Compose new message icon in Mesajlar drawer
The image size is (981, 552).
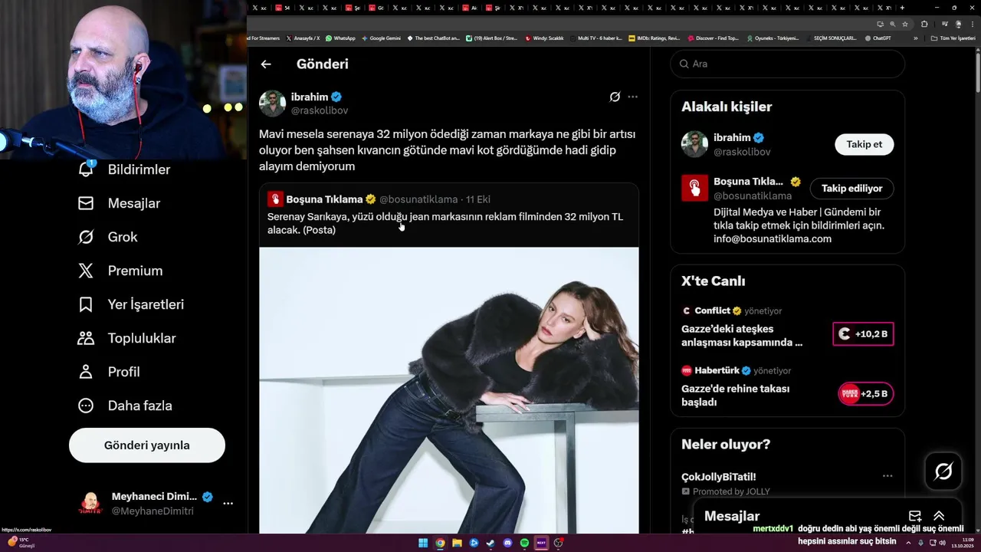click(914, 516)
